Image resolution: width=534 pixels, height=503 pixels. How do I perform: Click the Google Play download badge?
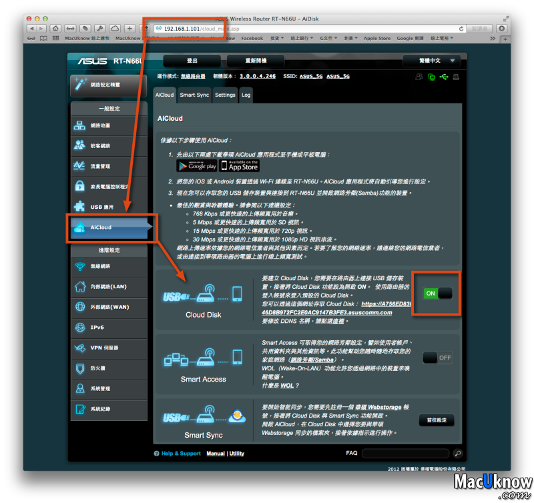(196, 165)
